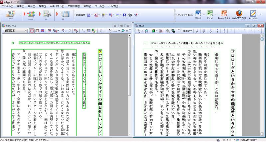Open the blue grid attribute dropdown

92,15
